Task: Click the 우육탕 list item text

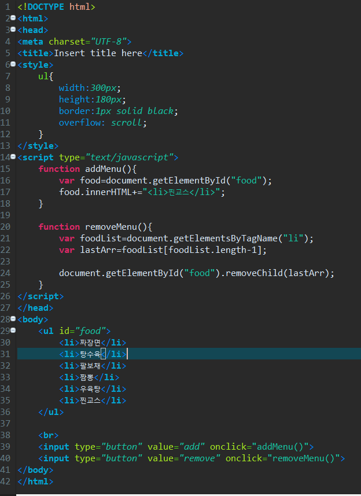Action: (x=90, y=389)
